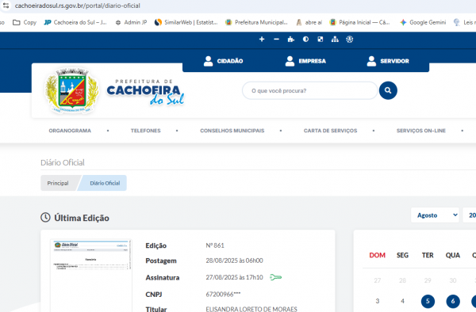Image resolution: width=476 pixels, height=312 pixels.
Task: Click posting date 28/08/2025 às 06h00
Action: click(234, 261)
